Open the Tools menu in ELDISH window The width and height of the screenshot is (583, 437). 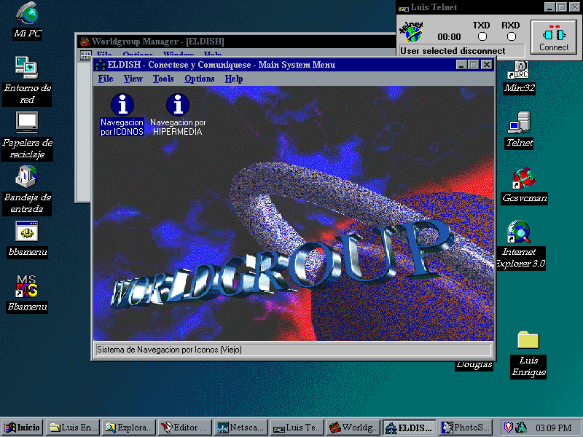pyautogui.click(x=163, y=79)
